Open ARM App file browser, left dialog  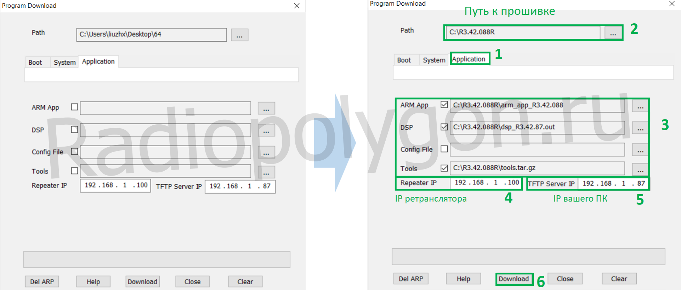[x=266, y=108]
